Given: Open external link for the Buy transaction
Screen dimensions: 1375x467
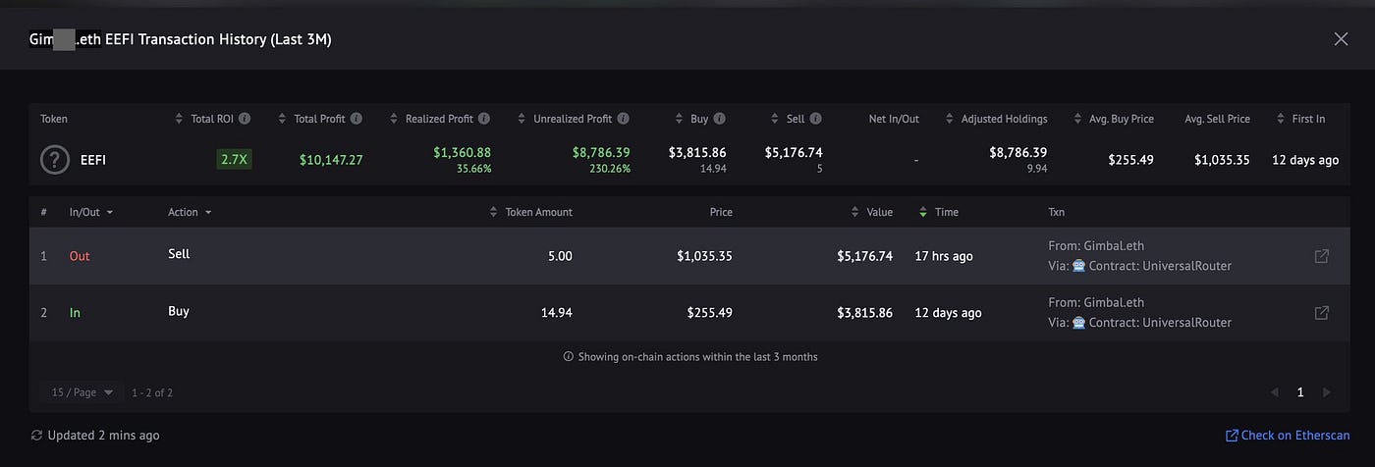Looking at the screenshot, I should 1322,313.
